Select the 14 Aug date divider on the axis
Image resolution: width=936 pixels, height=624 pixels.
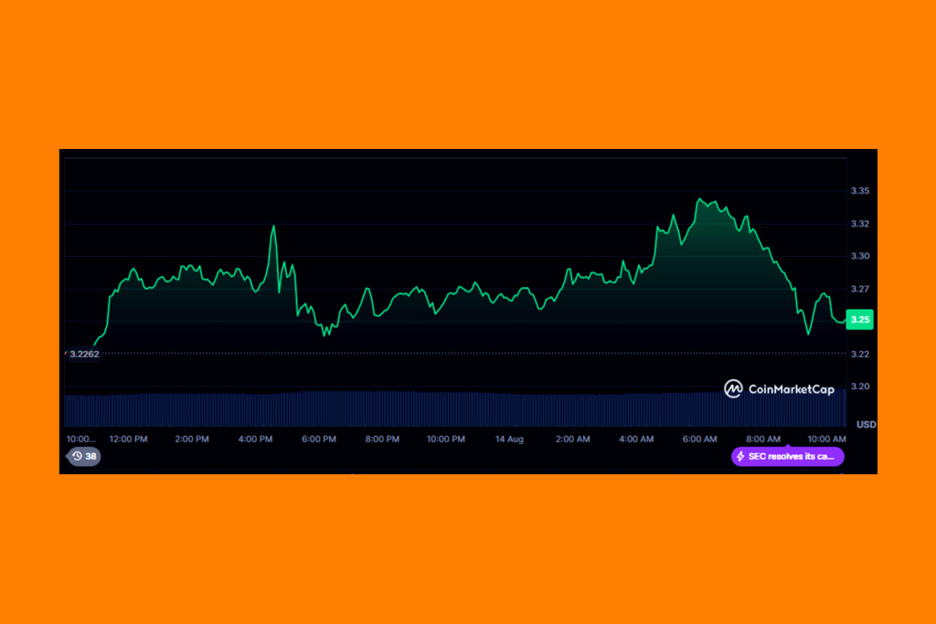[x=509, y=439]
